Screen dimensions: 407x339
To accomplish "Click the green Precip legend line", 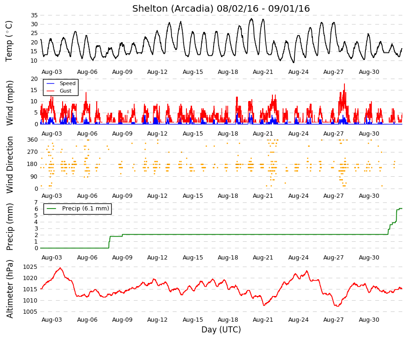I will (x=51, y=209).
